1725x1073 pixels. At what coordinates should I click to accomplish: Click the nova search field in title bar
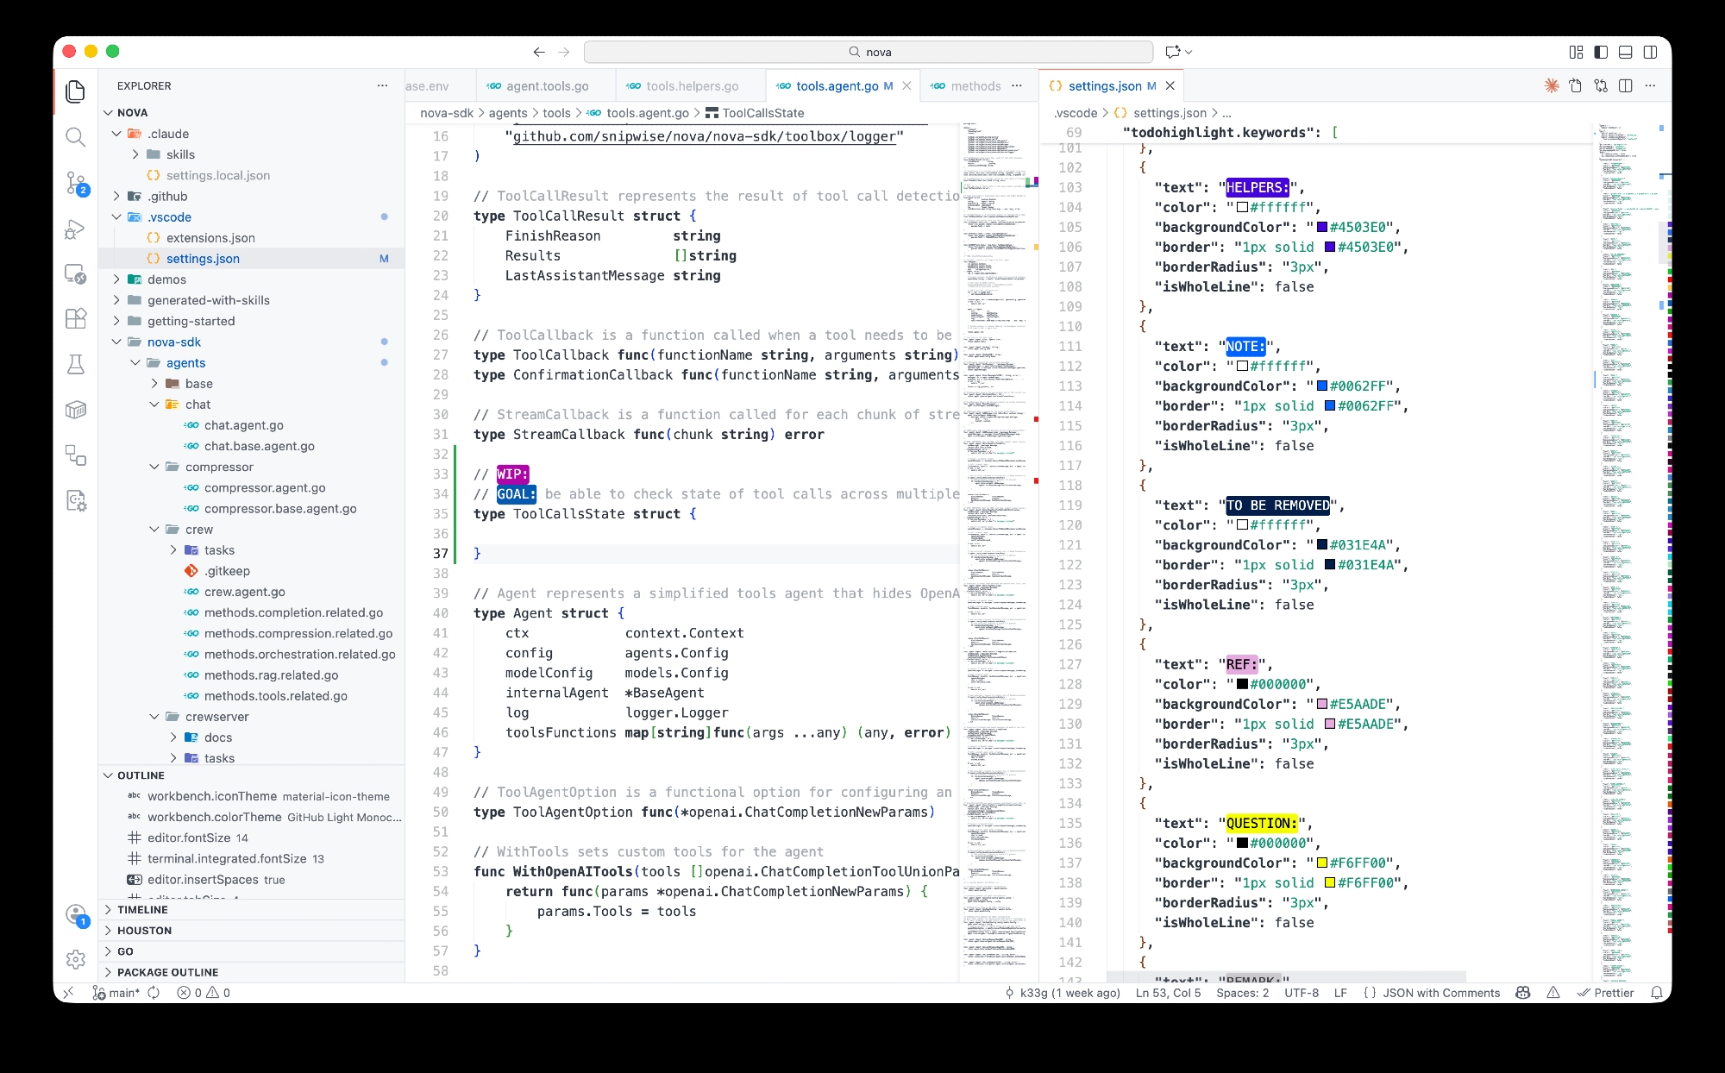pyautogui.click(x=869, y=52)
